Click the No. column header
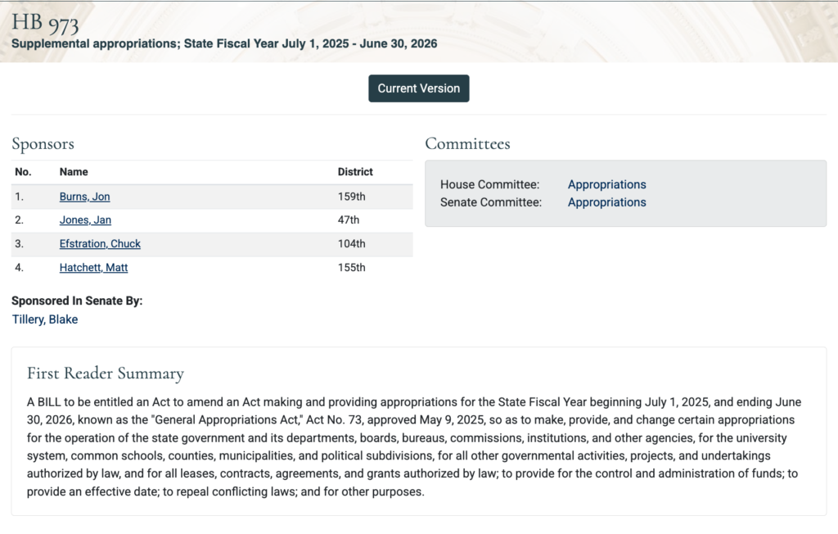The image size is (838, 534). pos(23,172)
